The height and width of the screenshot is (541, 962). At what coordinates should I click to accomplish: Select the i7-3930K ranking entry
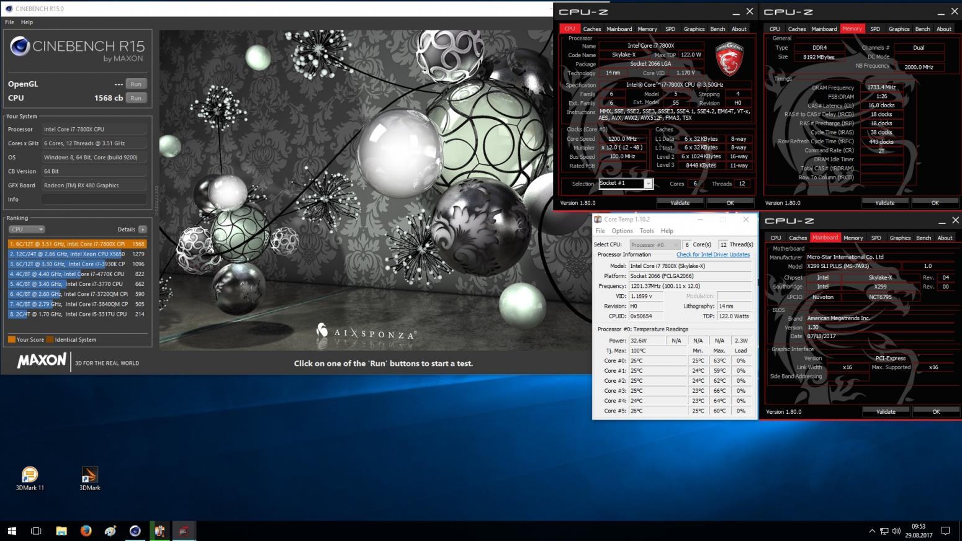pos(77,264)
